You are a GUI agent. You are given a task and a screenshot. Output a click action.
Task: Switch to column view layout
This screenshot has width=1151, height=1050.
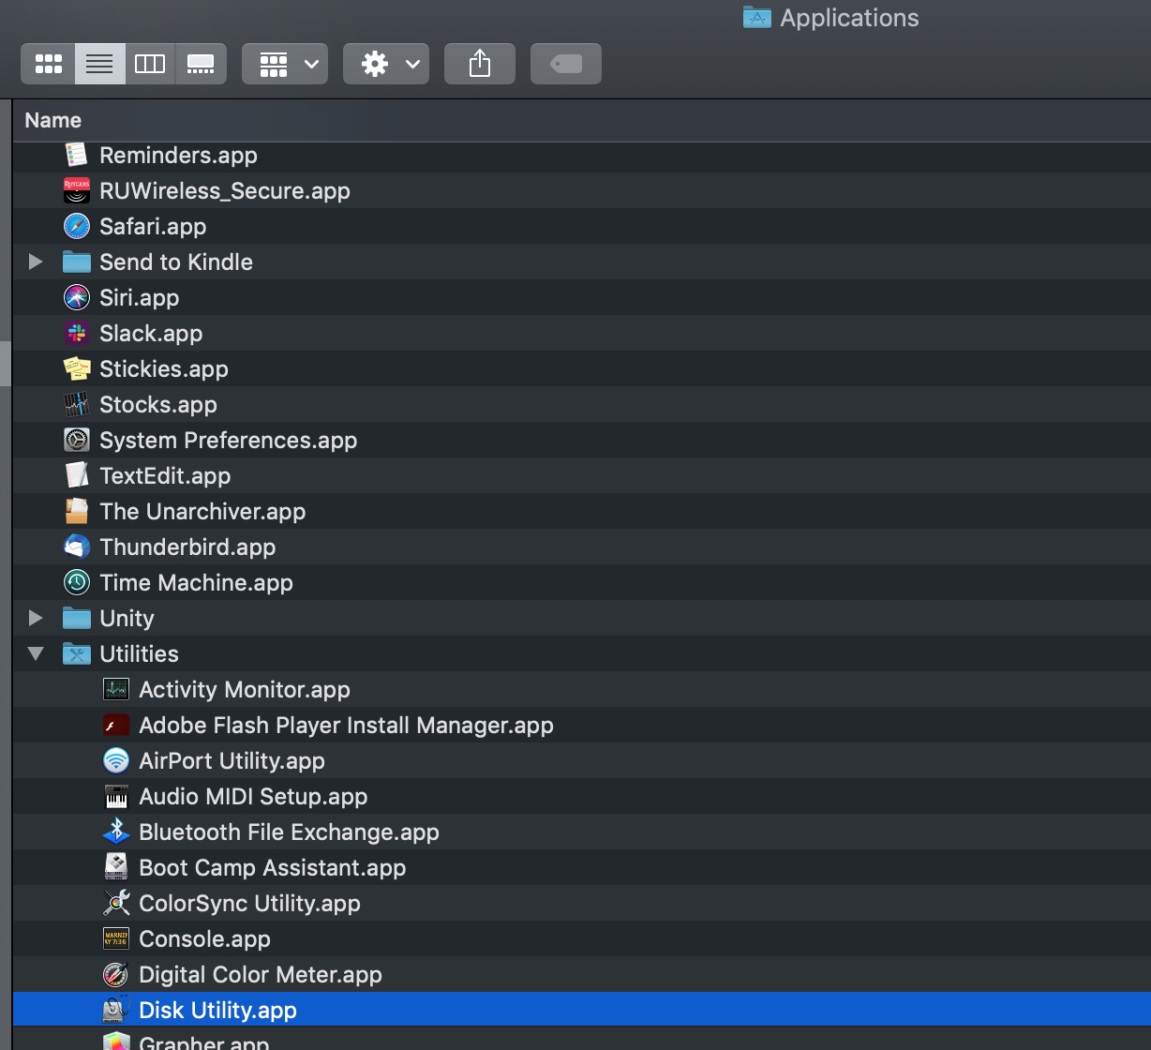coord(150,64)
